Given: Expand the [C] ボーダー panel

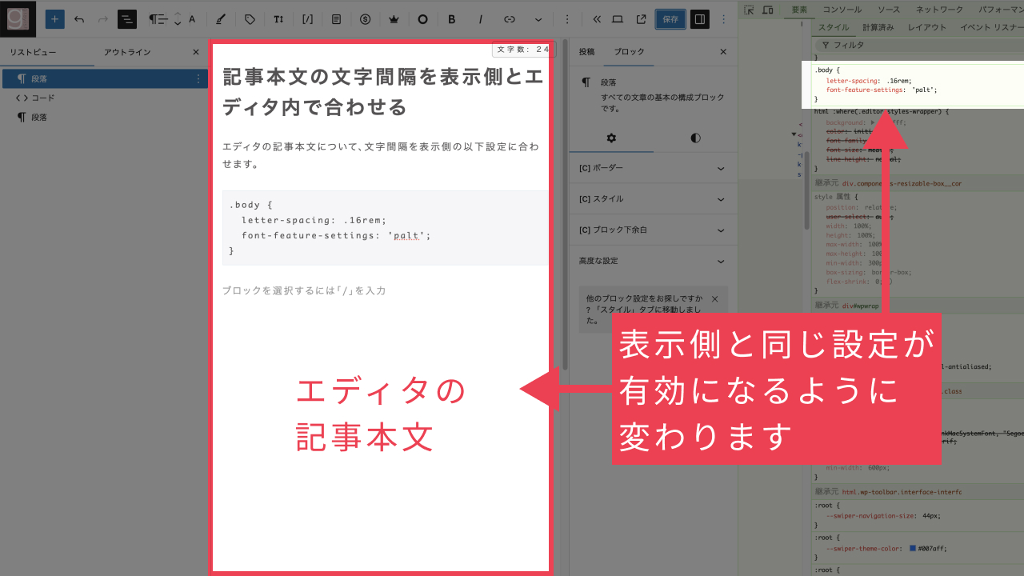Looking at the screenshot, I should 652,168.
